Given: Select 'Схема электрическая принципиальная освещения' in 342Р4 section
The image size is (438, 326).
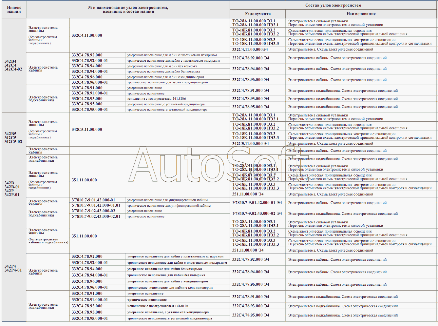Looking at the screenshot, I should pyautogui.click(x=330, y=231).
